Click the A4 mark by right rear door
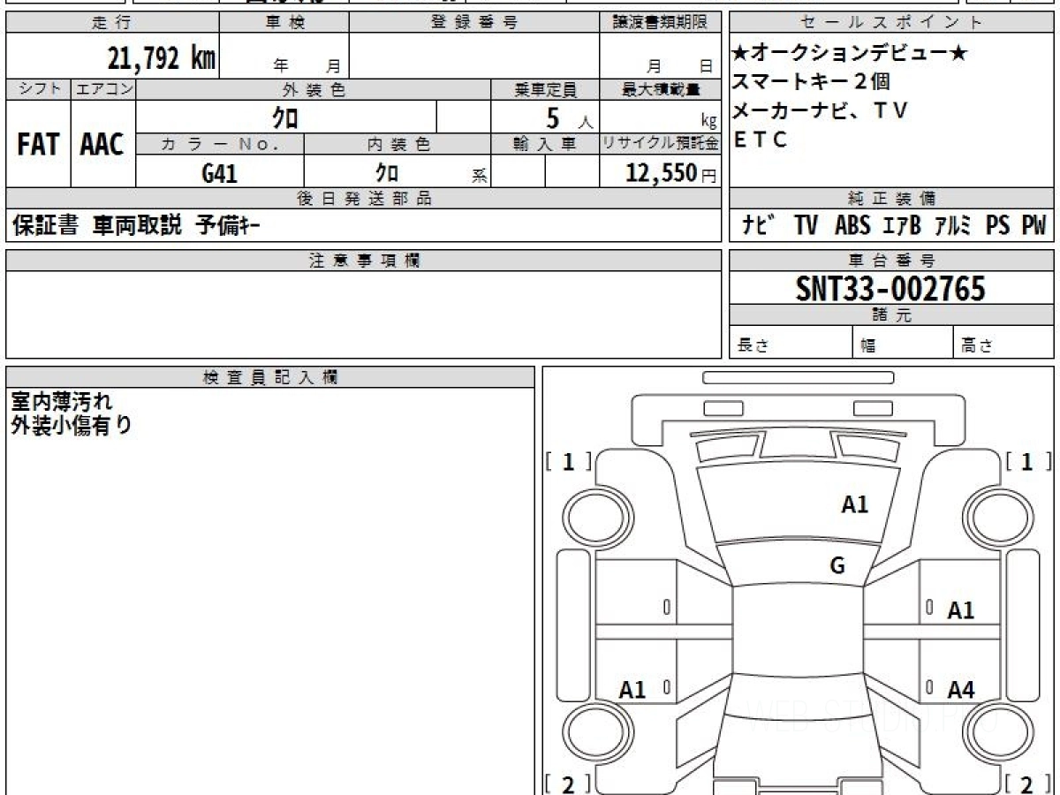This screenshot has height=795, width=1060. pyautogui.click(x=961, y=691)
